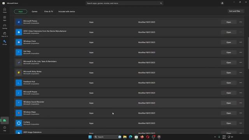This screenshot has width=249, height=140.
Task: Click Open for Microsoft Sticky Notes
Action: (x=229, y=73)
